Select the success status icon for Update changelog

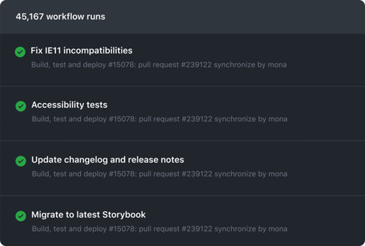tap(20, 161)
